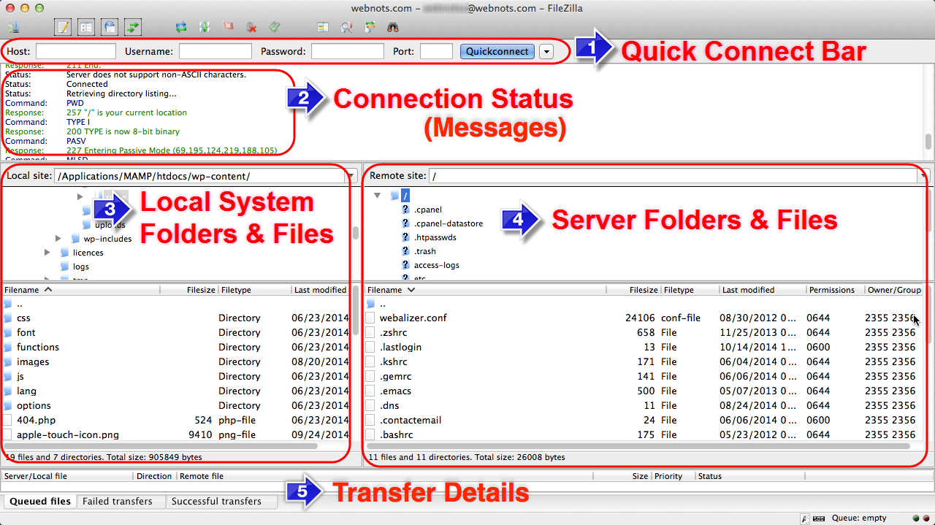This screenshot has height=525, width=935.
Task: Sort remote list by Owner/Group column
Action: [894, 290]
